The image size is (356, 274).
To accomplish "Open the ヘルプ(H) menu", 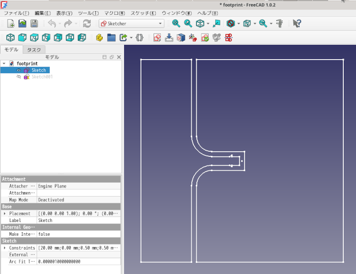I will [x=207, y=13].
